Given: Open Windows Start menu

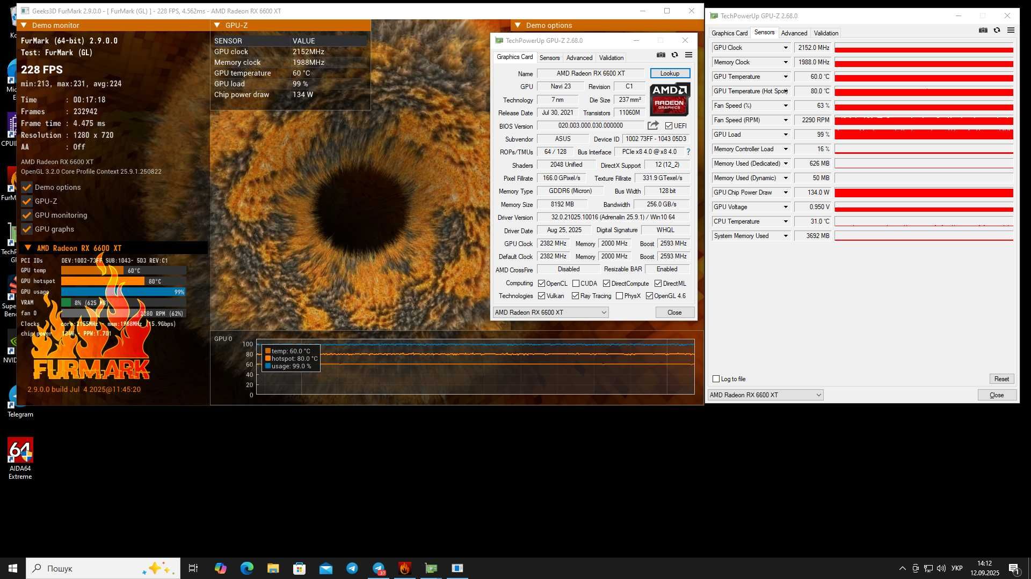Looking at the screenshot, I should 13,568.
